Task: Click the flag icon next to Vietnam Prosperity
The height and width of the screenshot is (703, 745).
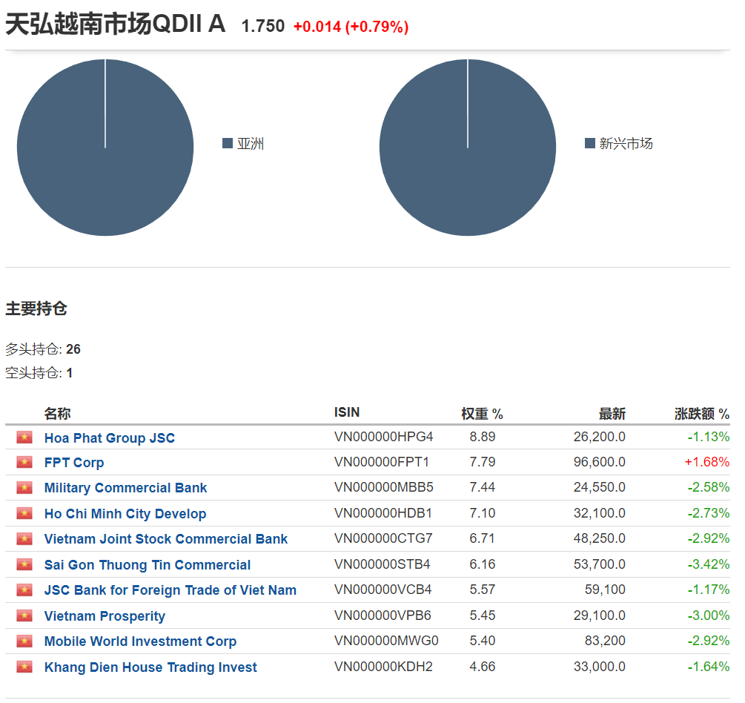Action: point(24,615)
